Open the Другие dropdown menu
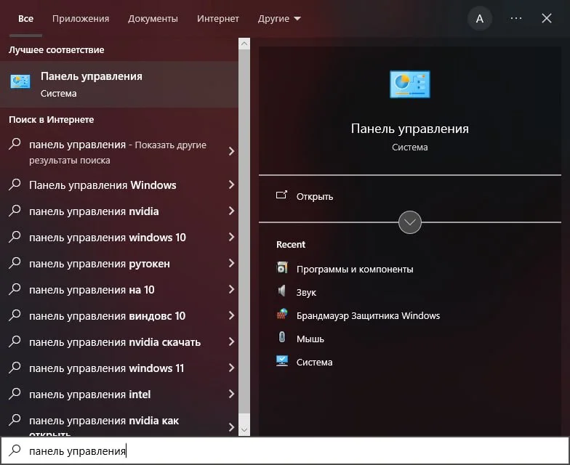 tap(279, 19)
